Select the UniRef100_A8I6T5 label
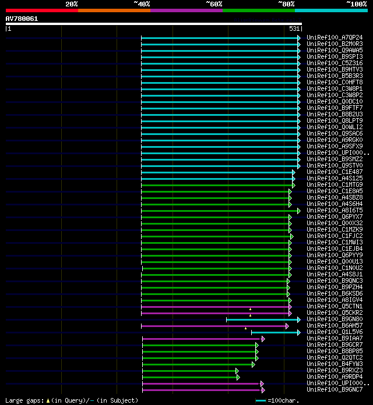The image size is (373, 405). click(335, 210)
